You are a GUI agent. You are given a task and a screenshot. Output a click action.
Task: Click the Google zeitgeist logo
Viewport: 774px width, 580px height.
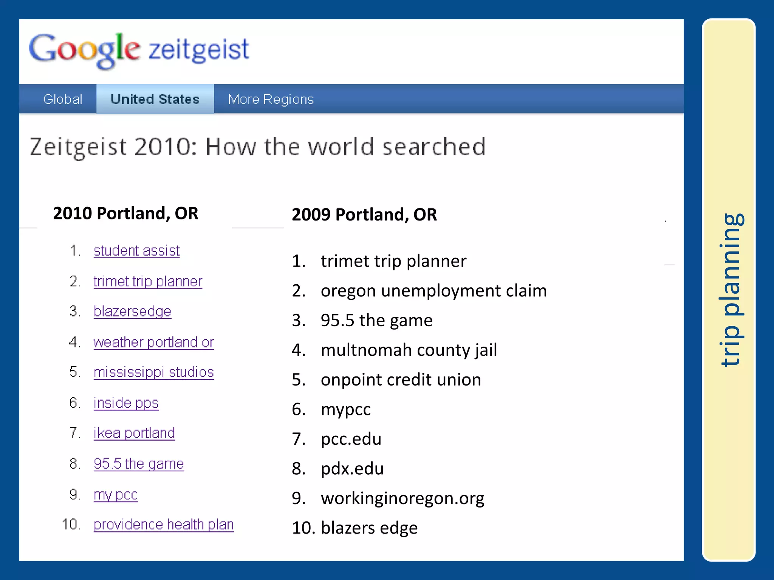[x=139, y=51]
